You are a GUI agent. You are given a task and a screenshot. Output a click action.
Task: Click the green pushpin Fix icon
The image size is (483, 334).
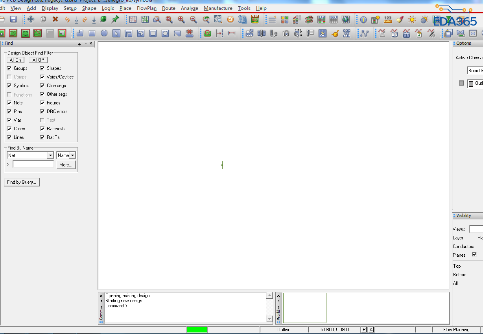115,19
